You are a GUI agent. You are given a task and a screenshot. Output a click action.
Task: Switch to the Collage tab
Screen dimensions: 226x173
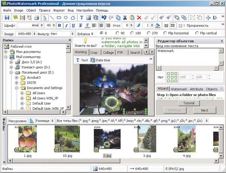pyautogui.click(x=108, y=53)
